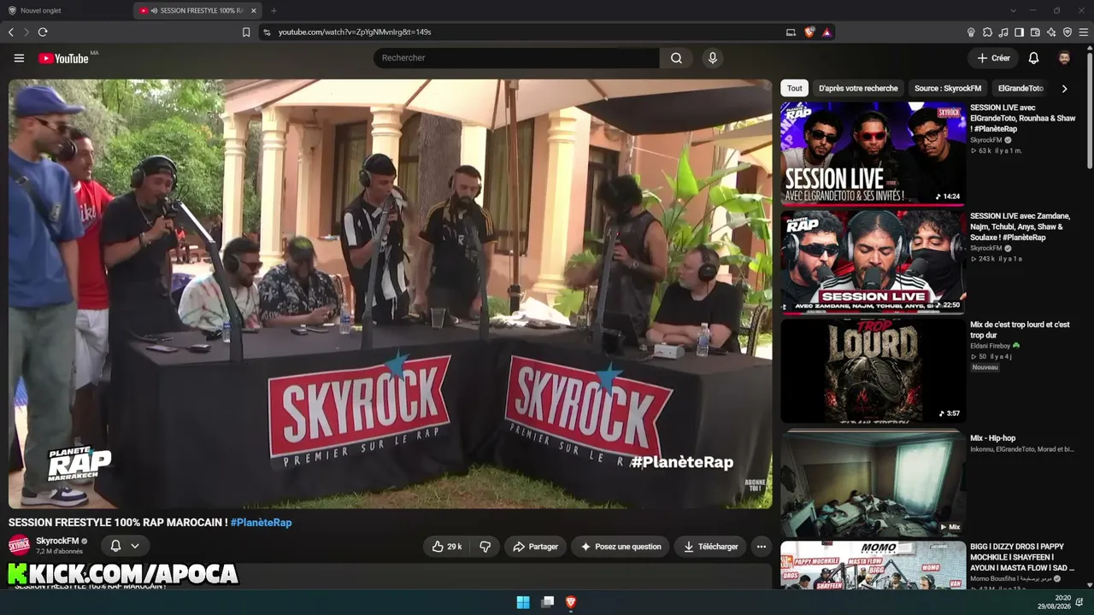Open the Brave Wallet icon
The height and width of the screenshot is (615, 1094).
(x=1035, y=32)
